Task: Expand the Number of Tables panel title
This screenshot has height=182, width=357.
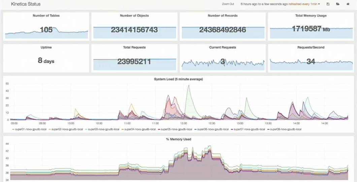Action: click(46, 16)
